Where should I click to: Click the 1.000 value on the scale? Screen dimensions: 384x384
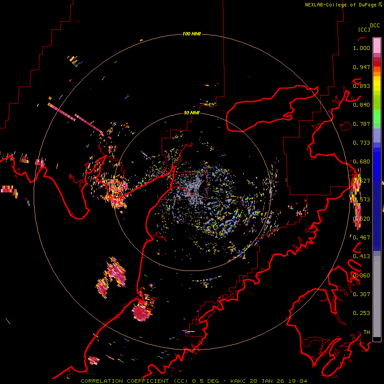click(361, 48)
